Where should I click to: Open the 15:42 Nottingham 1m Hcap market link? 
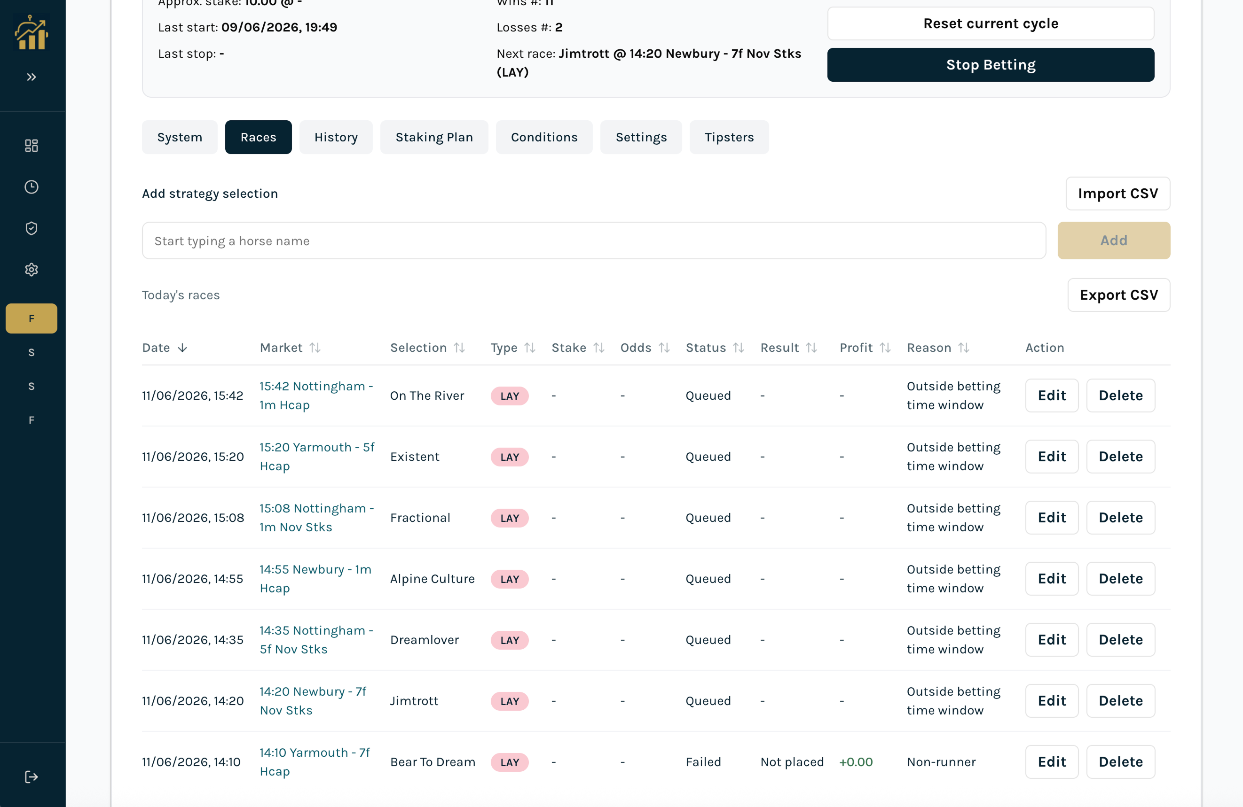tap(316, 396)
